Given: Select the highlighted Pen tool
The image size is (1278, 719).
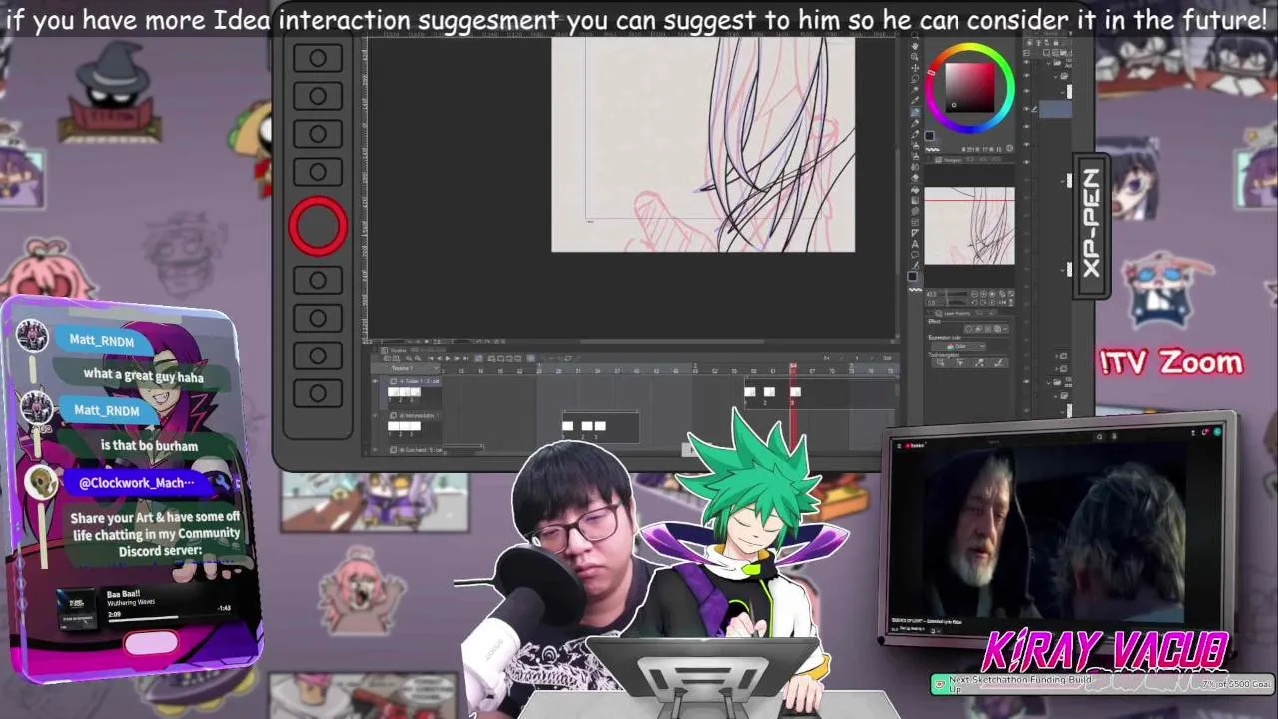Looking at the screenshot, I should click(915, 112).
